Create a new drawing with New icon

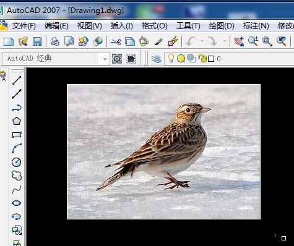pyautogui.click(x=9, y=41)
